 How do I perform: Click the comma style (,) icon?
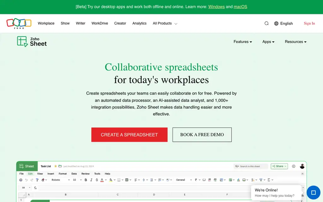click(204, 180)
